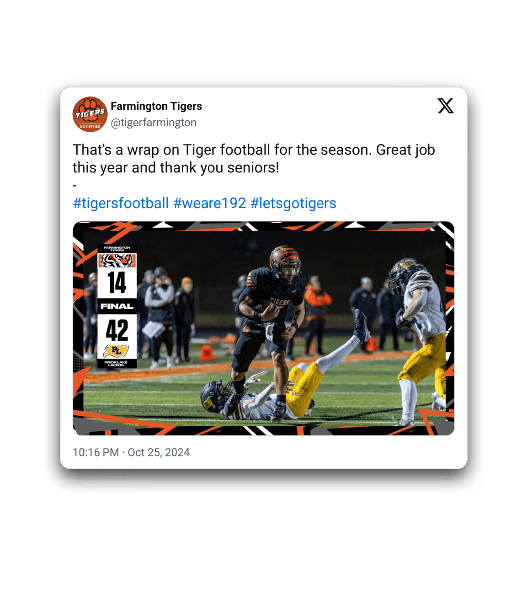Follow the #weare192 hashtag link
The width and height of the screenshot is (527, 589).
point(210,203)
